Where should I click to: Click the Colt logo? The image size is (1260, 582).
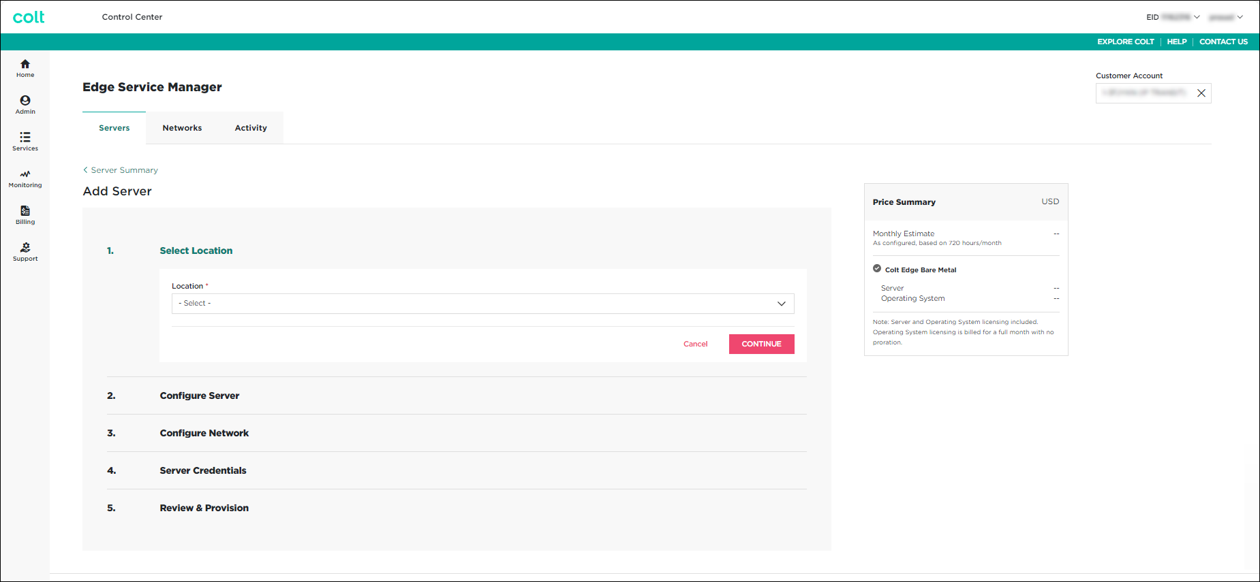coord(29,17)
